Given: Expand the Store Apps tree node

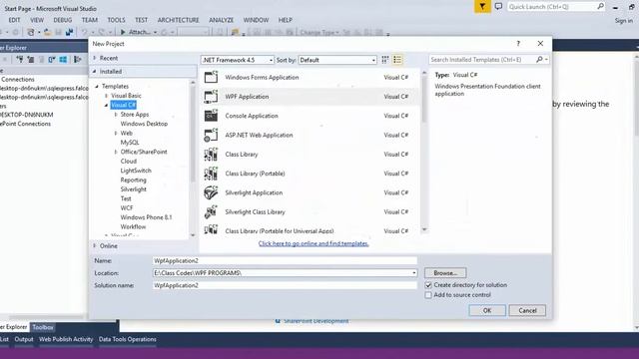Looking at the screenshot, I should (116, 115).
